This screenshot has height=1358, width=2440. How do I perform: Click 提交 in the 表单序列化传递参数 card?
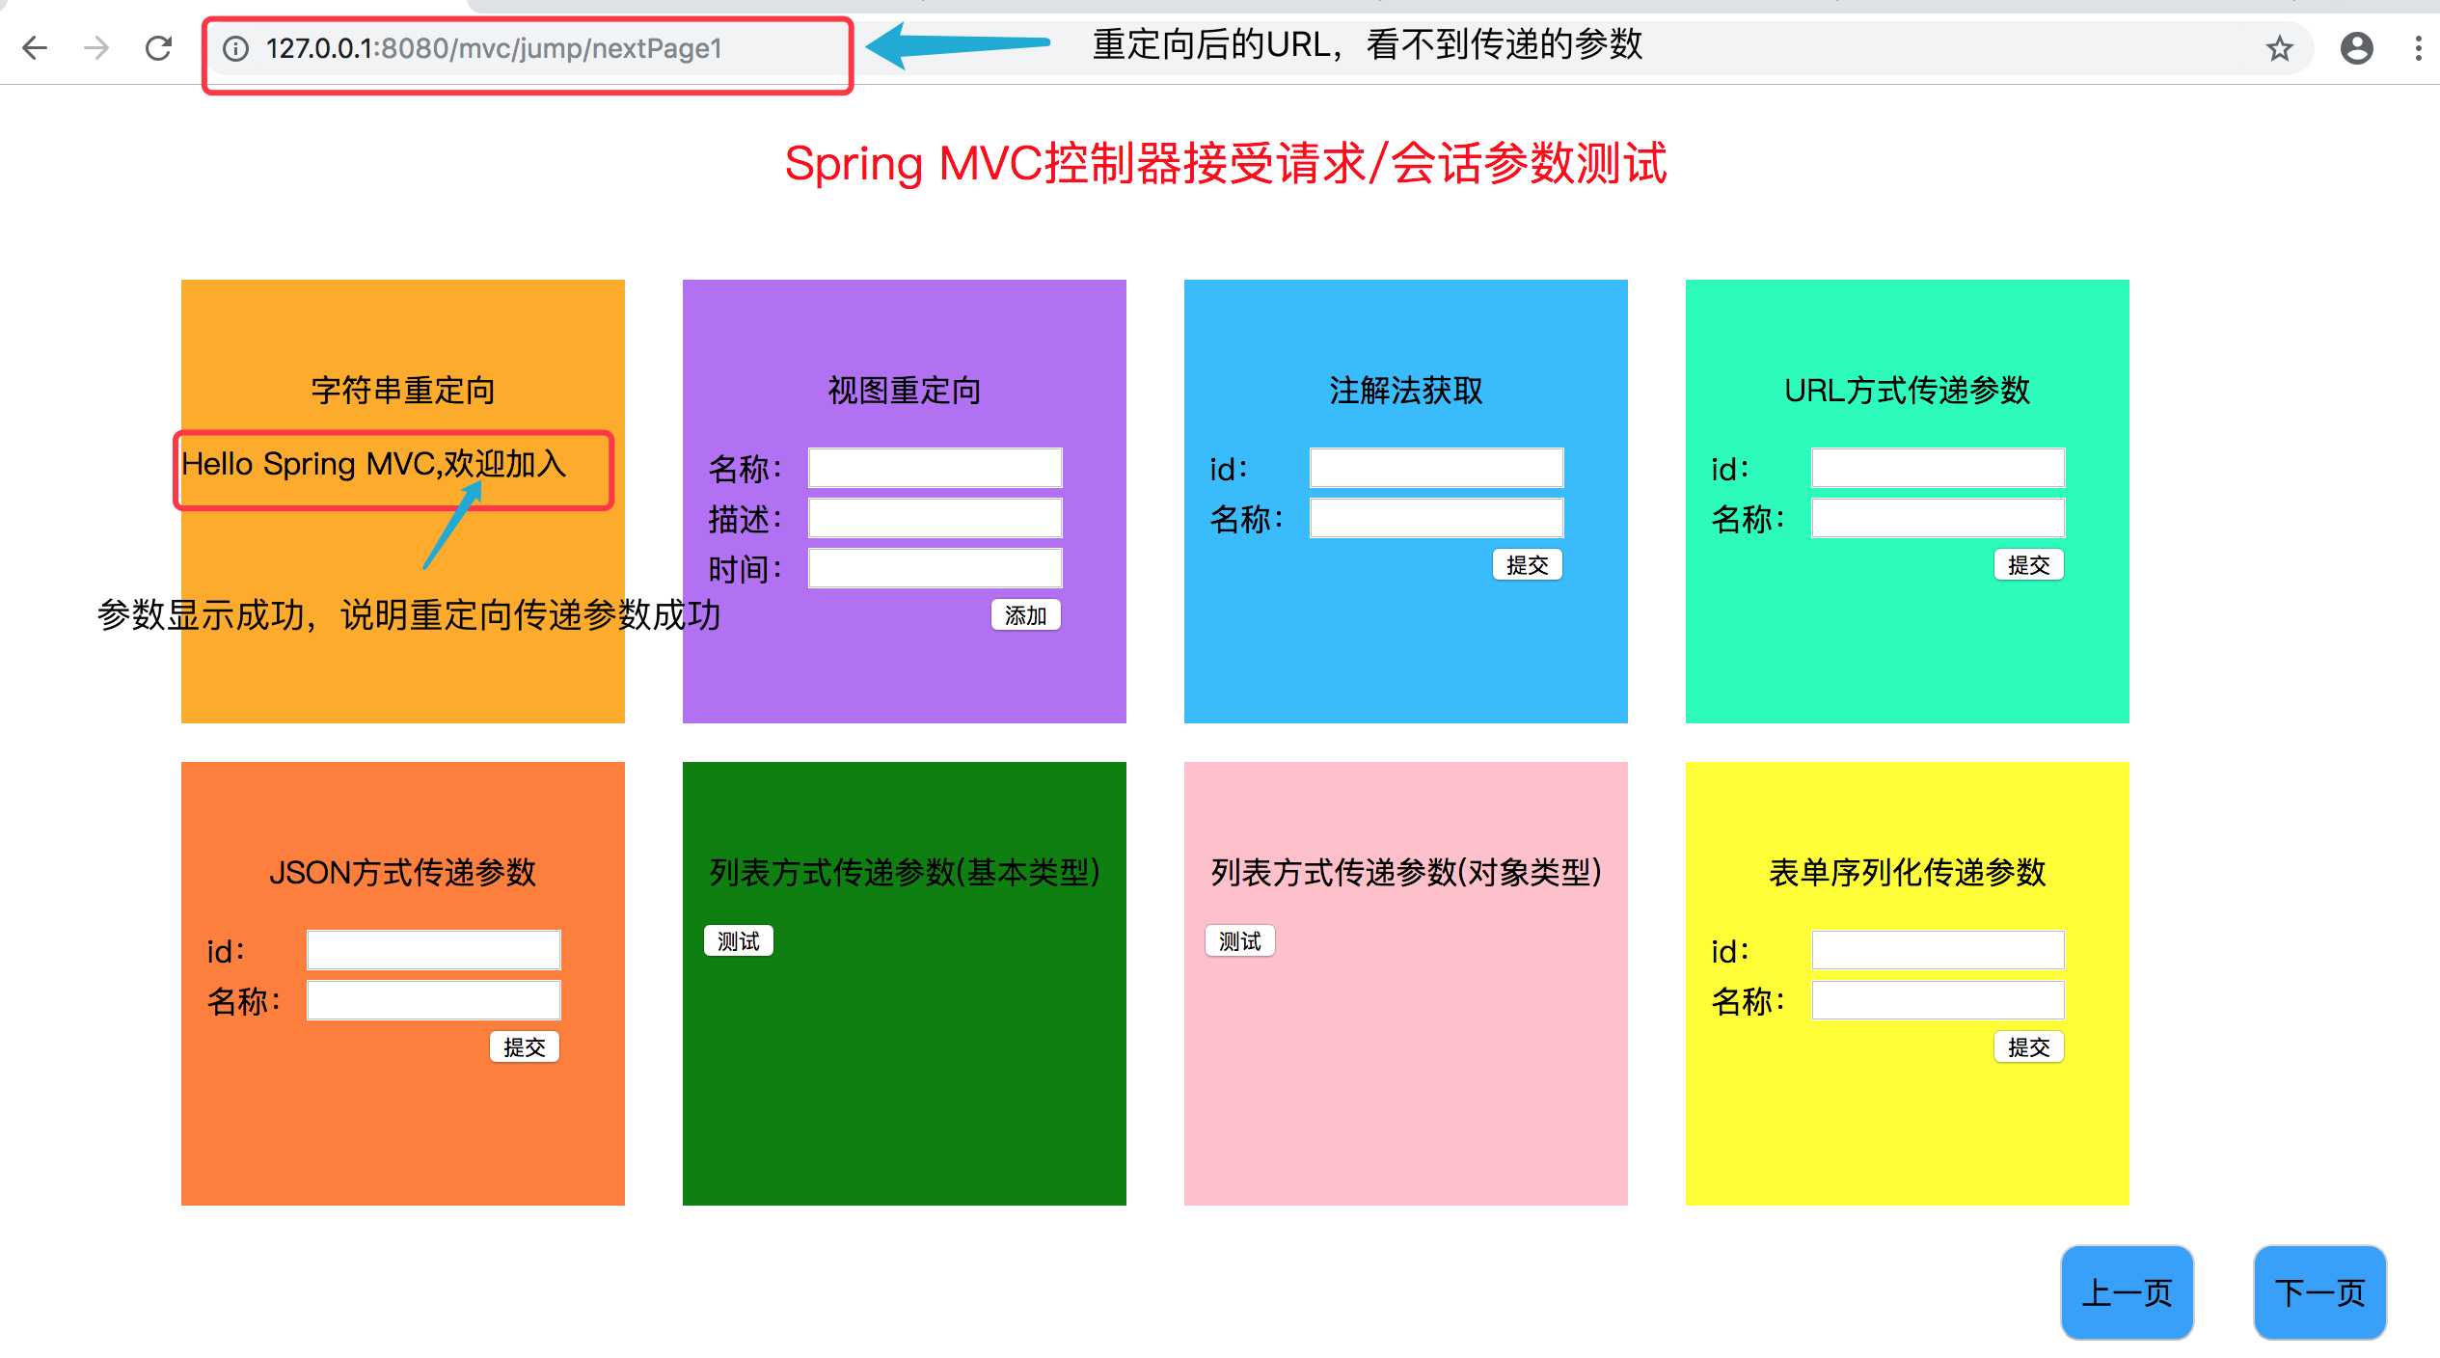point(2028,1047)
